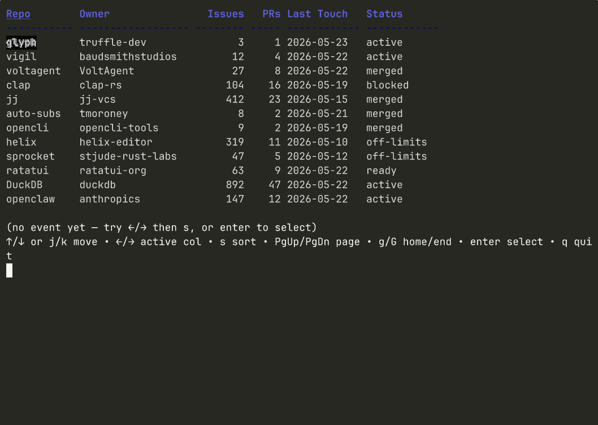
Task: Select the jj repo name
Action: [12, 100]
